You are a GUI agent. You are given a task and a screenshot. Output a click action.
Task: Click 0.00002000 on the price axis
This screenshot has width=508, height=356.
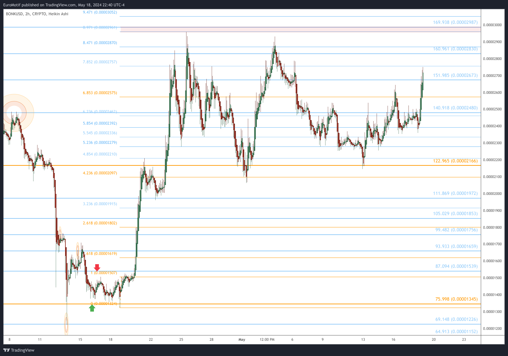pyautogui.click(x=492, y=194)
